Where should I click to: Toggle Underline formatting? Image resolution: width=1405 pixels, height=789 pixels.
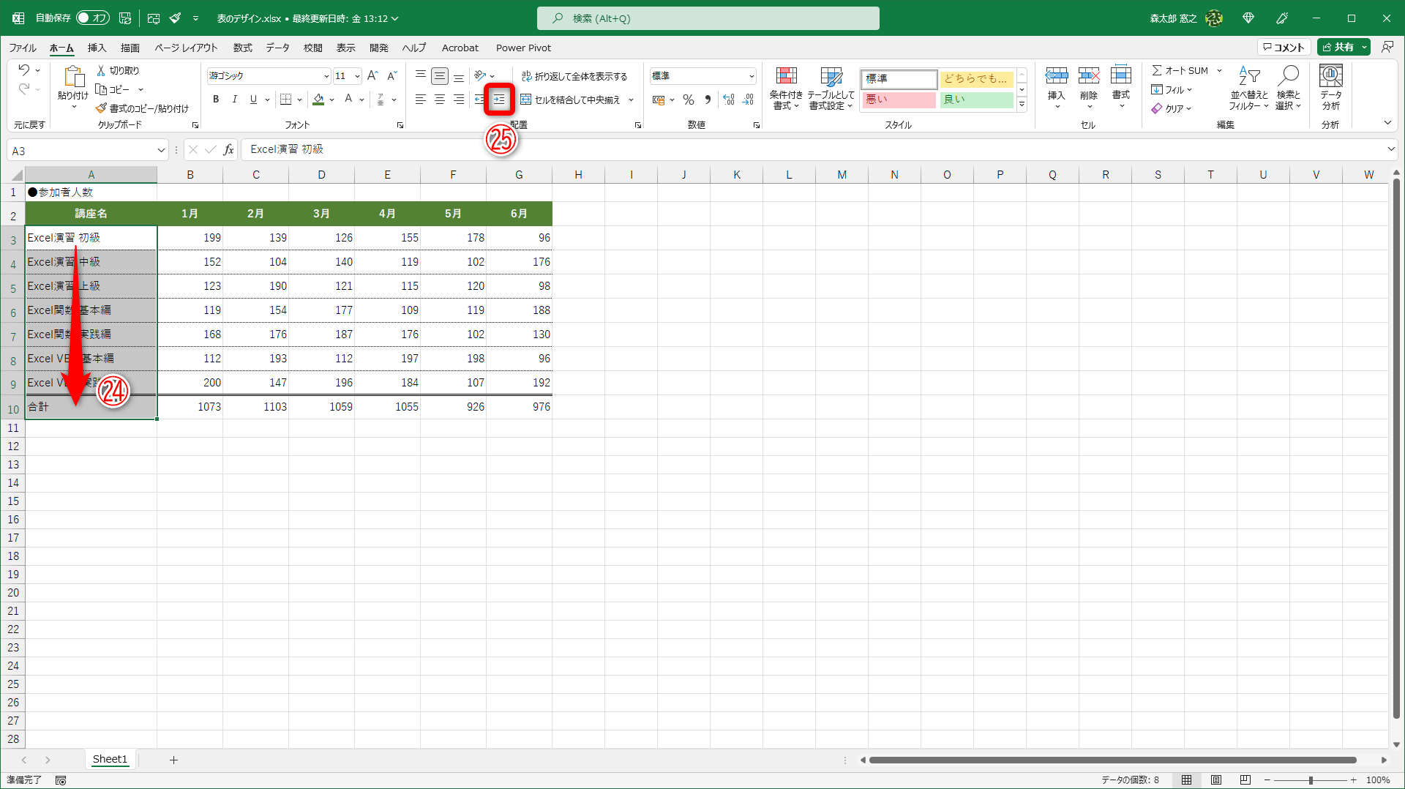(x=253, y=100)
